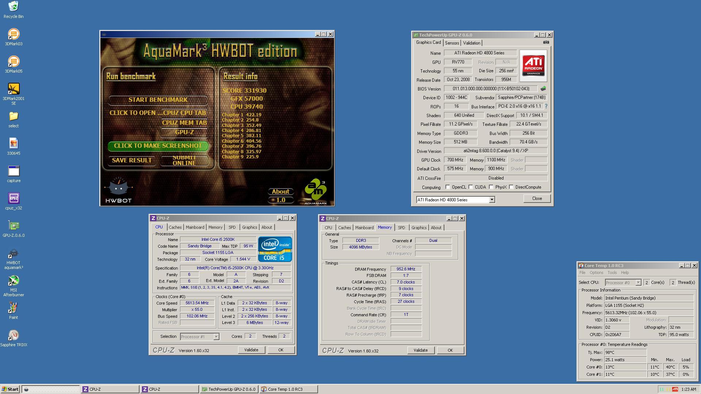Viewport: 701px width, 394px height.
Task: Open the Caches tab in left CPU-Z window
Action: [175, 227]
